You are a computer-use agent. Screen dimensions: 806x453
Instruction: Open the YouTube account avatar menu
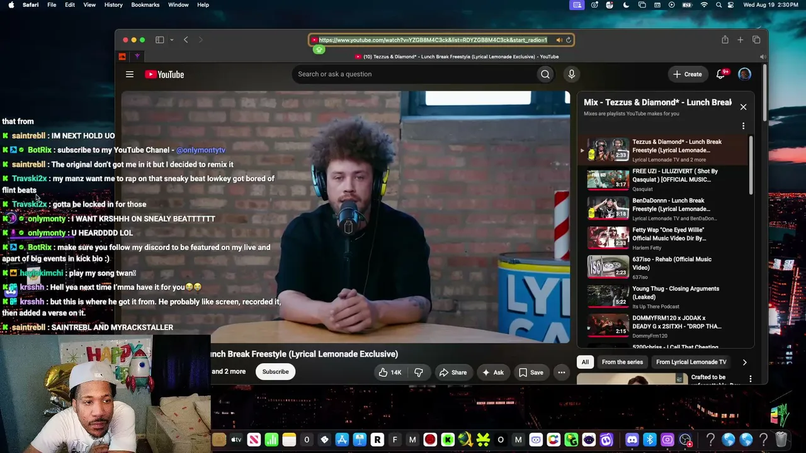click(744, 74)
